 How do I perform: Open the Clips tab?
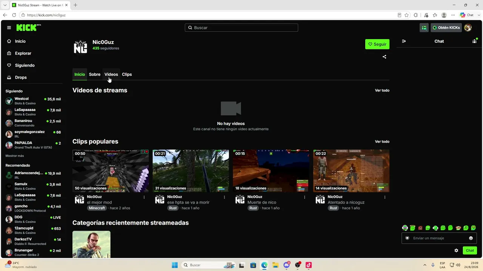pyautogui.click(x=127, y=75)
